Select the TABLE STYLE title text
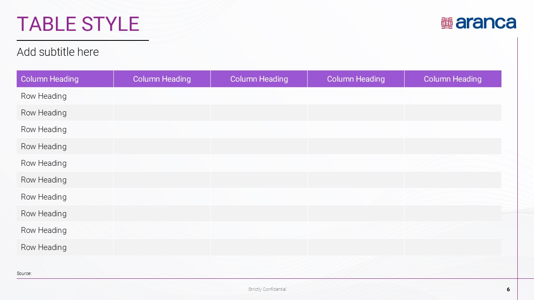The image size is (534, 300). click(x=78, y=24)
